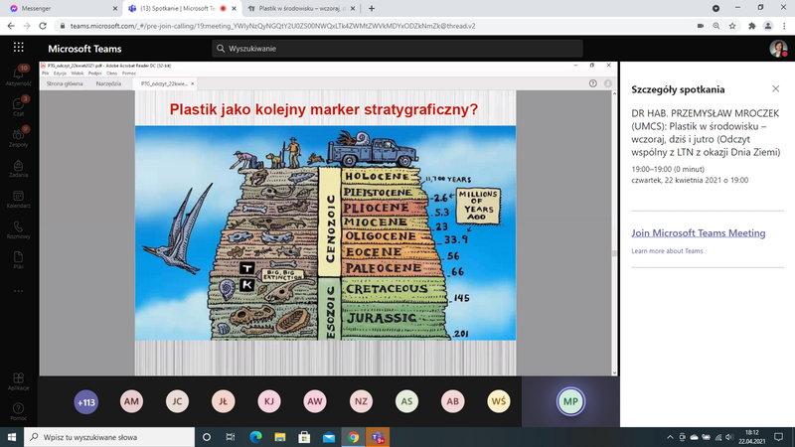
Task: Select Strona główna tab in Acrobat
Action: point(65,83)
